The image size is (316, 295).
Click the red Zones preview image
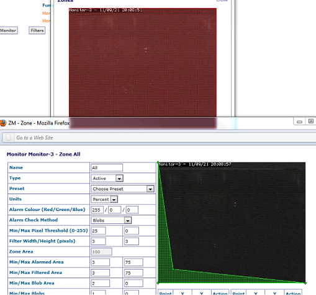coord(143,62)
